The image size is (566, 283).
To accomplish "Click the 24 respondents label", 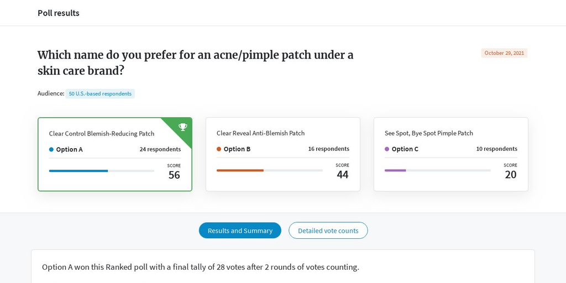I will pos(160,149).
